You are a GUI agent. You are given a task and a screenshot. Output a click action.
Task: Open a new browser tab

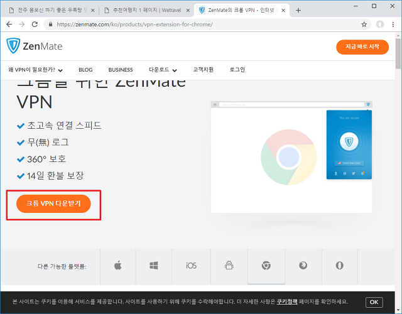click(x=298, y=10)
